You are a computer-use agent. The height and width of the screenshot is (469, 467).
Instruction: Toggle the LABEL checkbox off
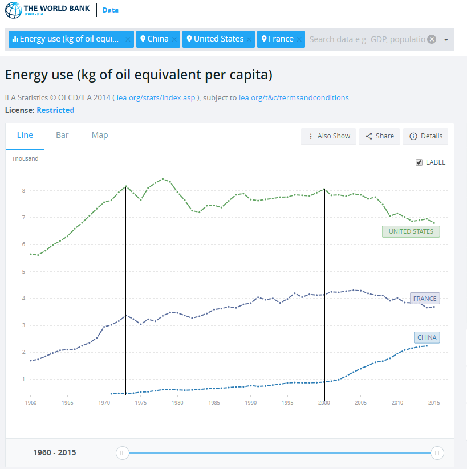420,162
